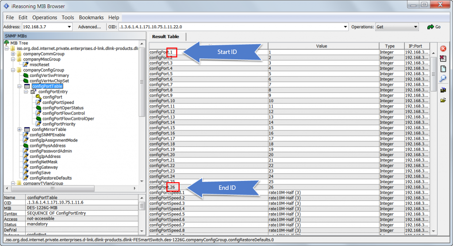
Task: Click the OID input field
Action: click(x=230, y=27)
